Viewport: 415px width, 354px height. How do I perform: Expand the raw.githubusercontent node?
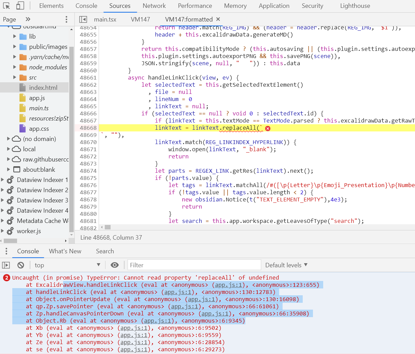pos(9,159)
